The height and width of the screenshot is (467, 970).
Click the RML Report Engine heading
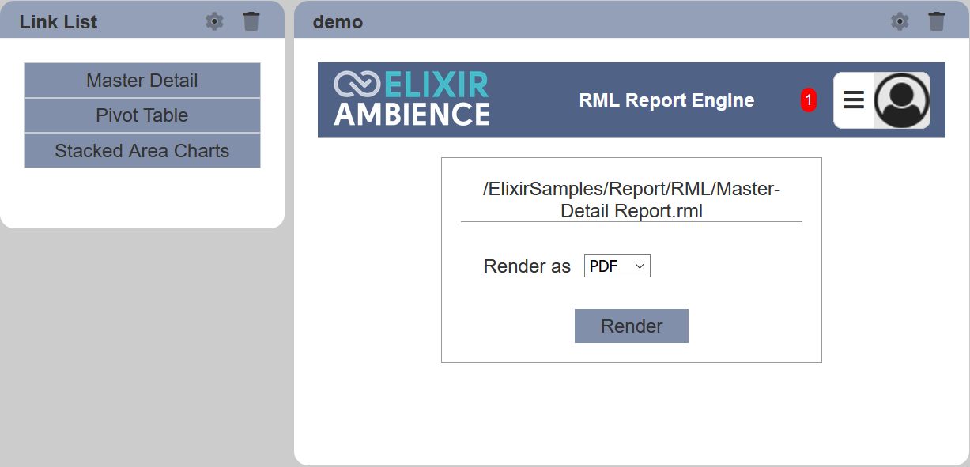(x=666, y=100)
